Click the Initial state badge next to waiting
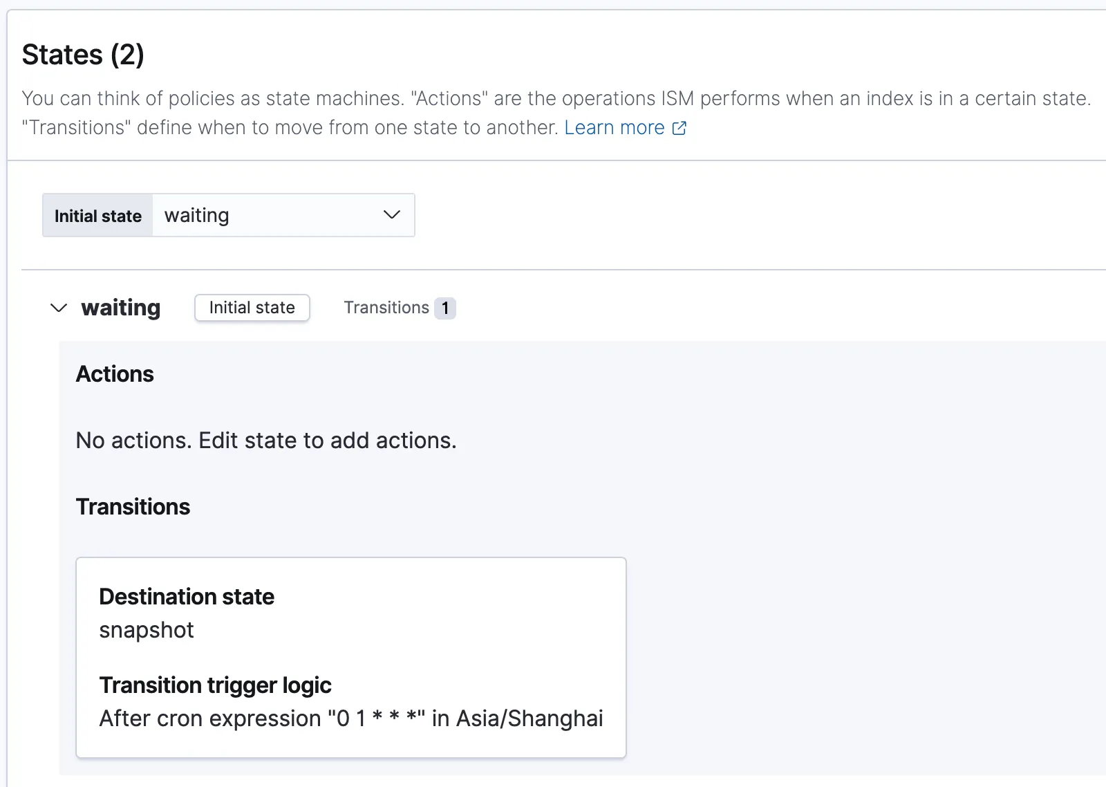Image resolution: width=1106 pixels, height=787 pixels. (252, 308)
